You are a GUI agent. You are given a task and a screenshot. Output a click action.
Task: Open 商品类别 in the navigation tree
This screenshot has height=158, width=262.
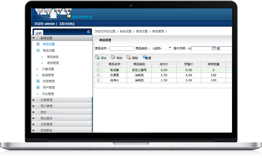click(53, 57)
